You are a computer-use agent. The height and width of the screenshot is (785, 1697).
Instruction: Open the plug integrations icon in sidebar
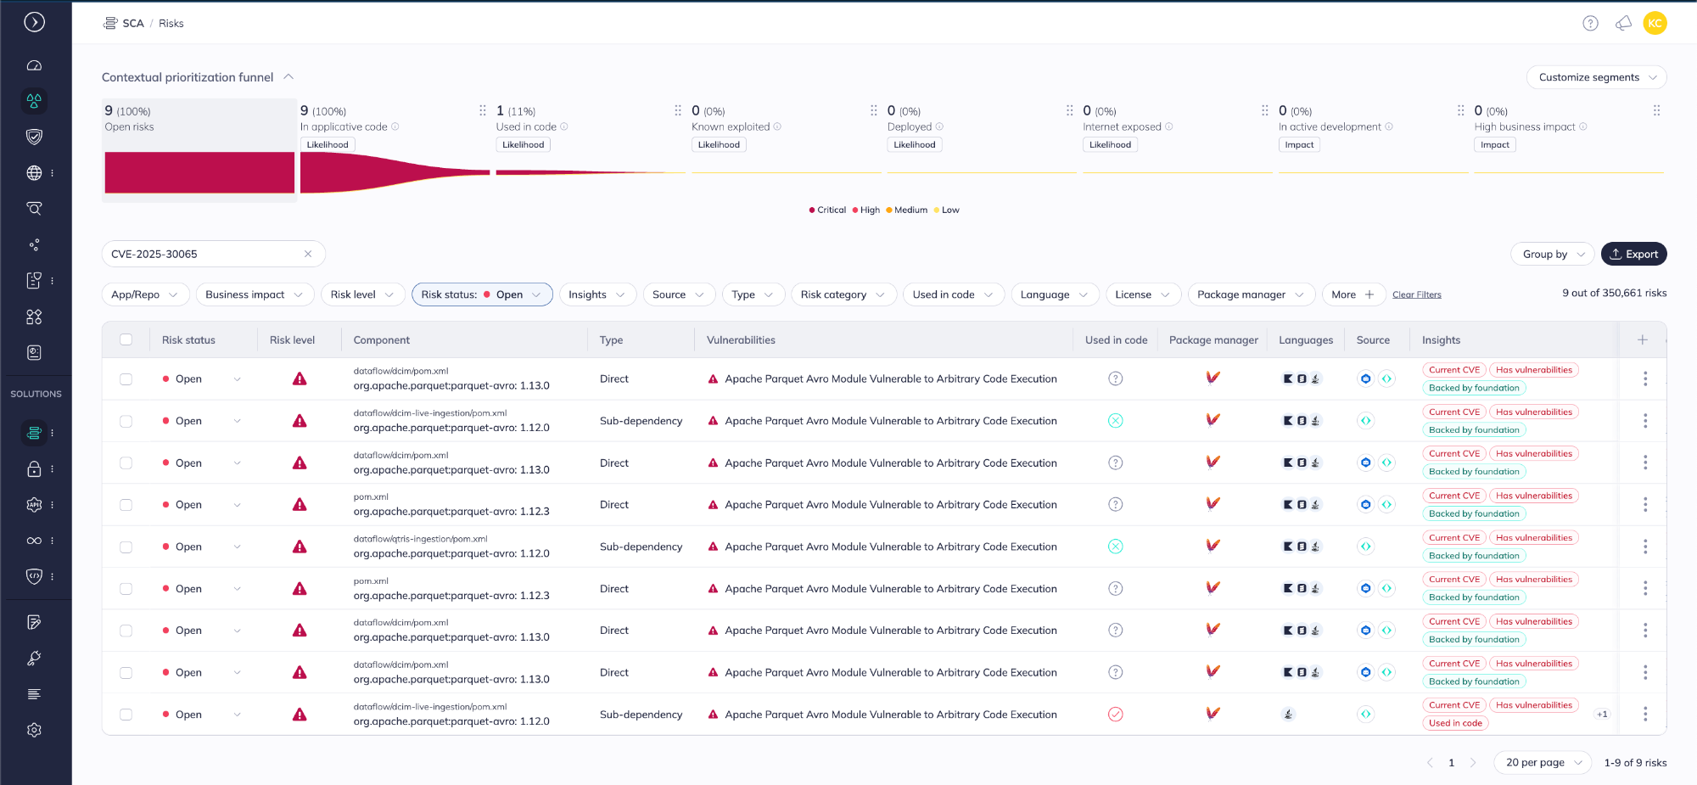pyautogui.click(x=34, y=658)
